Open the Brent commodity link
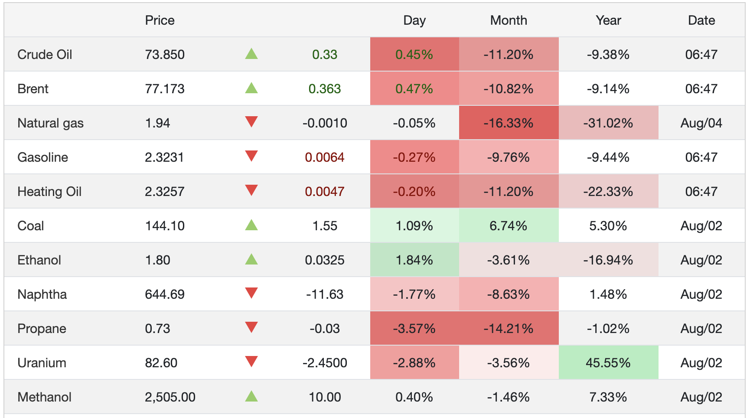This screenshot has width=750, height=418. pos(33,89)
